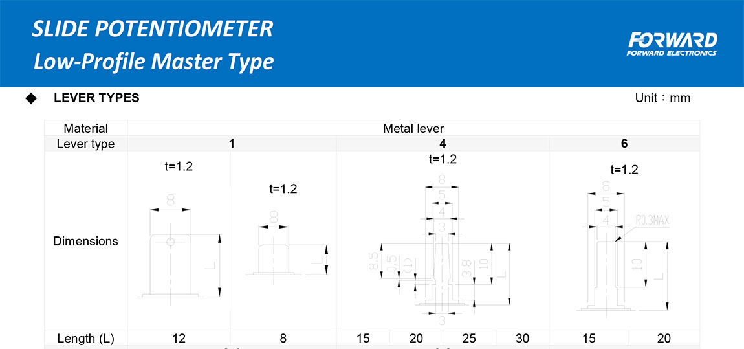Viewport: 744px width, 349px height.
Task: Select the Length (L) row label
Action: 85,338
